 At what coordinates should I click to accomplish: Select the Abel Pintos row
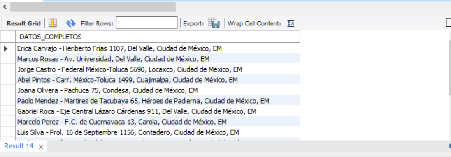158,80
